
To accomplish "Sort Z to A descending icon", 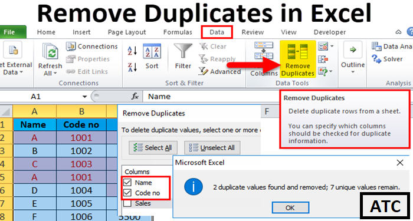I will point(132,67).
